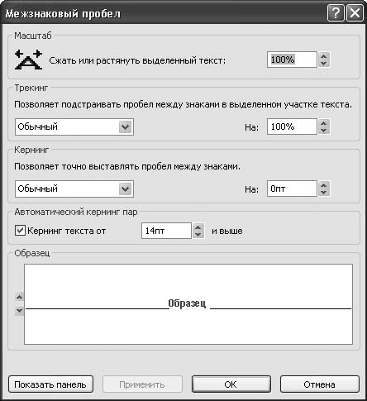367x401 pixels.
Task: Click the Масштаб 100% input field
Action: pyautogui.click(x=292, y=60)
